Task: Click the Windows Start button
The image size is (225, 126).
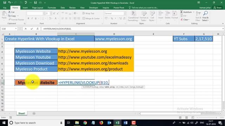Action: click(4, 123)
